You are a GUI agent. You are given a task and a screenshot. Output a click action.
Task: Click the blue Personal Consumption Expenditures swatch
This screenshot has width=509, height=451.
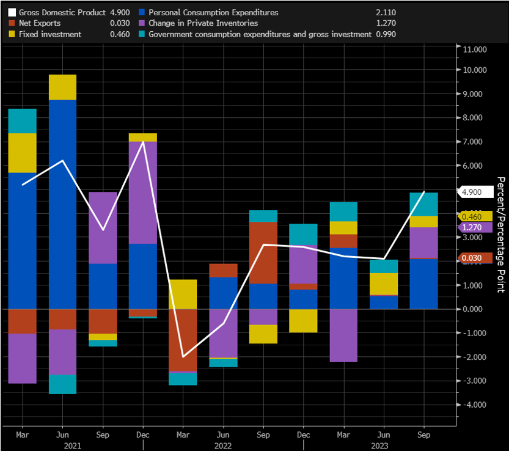(142, 12)
